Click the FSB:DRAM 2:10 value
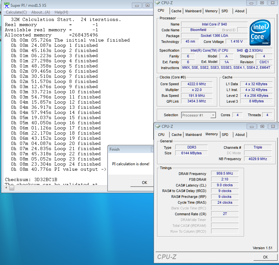279x265 pixels. 225,179
